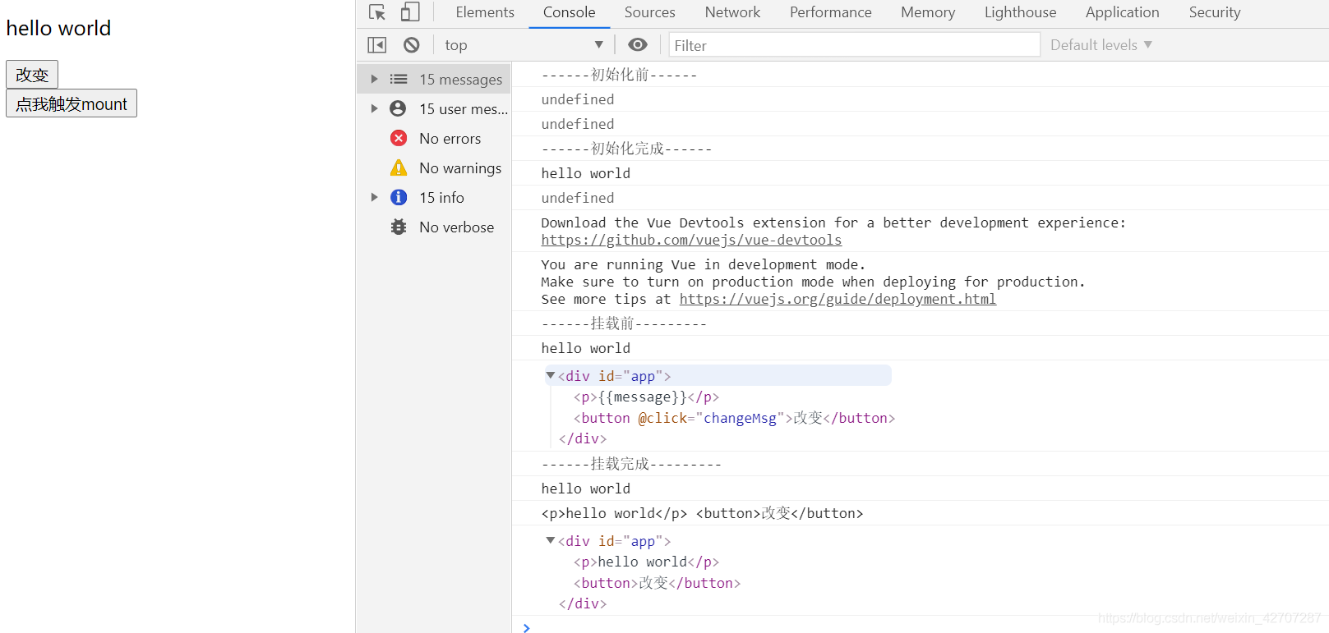Image resolution: width=1329 pixels, height=633 pixels.
Task: Open the Default levels dropdown
Action: (x=1101, y=45)
